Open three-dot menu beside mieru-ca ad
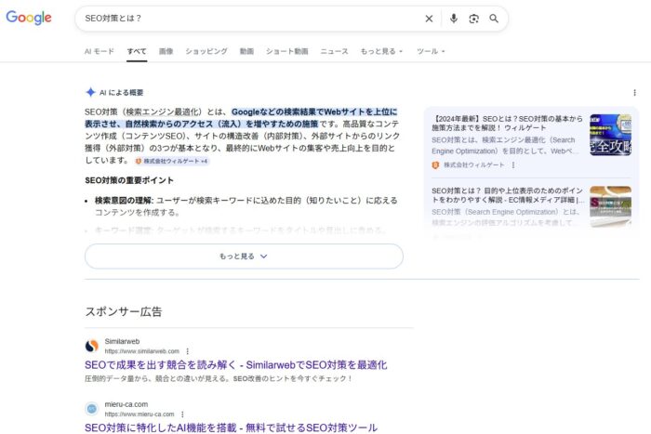The image size is (651, 434). tap(182, 414)
